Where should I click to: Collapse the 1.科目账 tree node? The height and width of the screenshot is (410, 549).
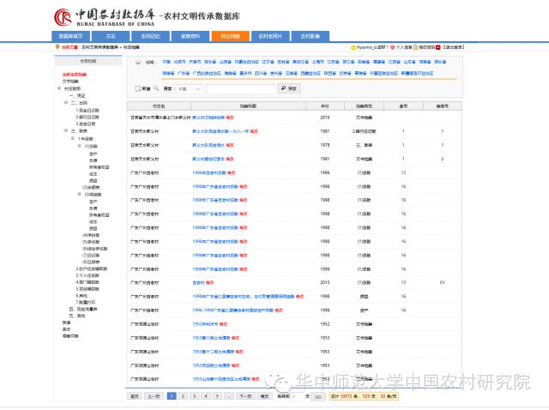tap(73, 138)
